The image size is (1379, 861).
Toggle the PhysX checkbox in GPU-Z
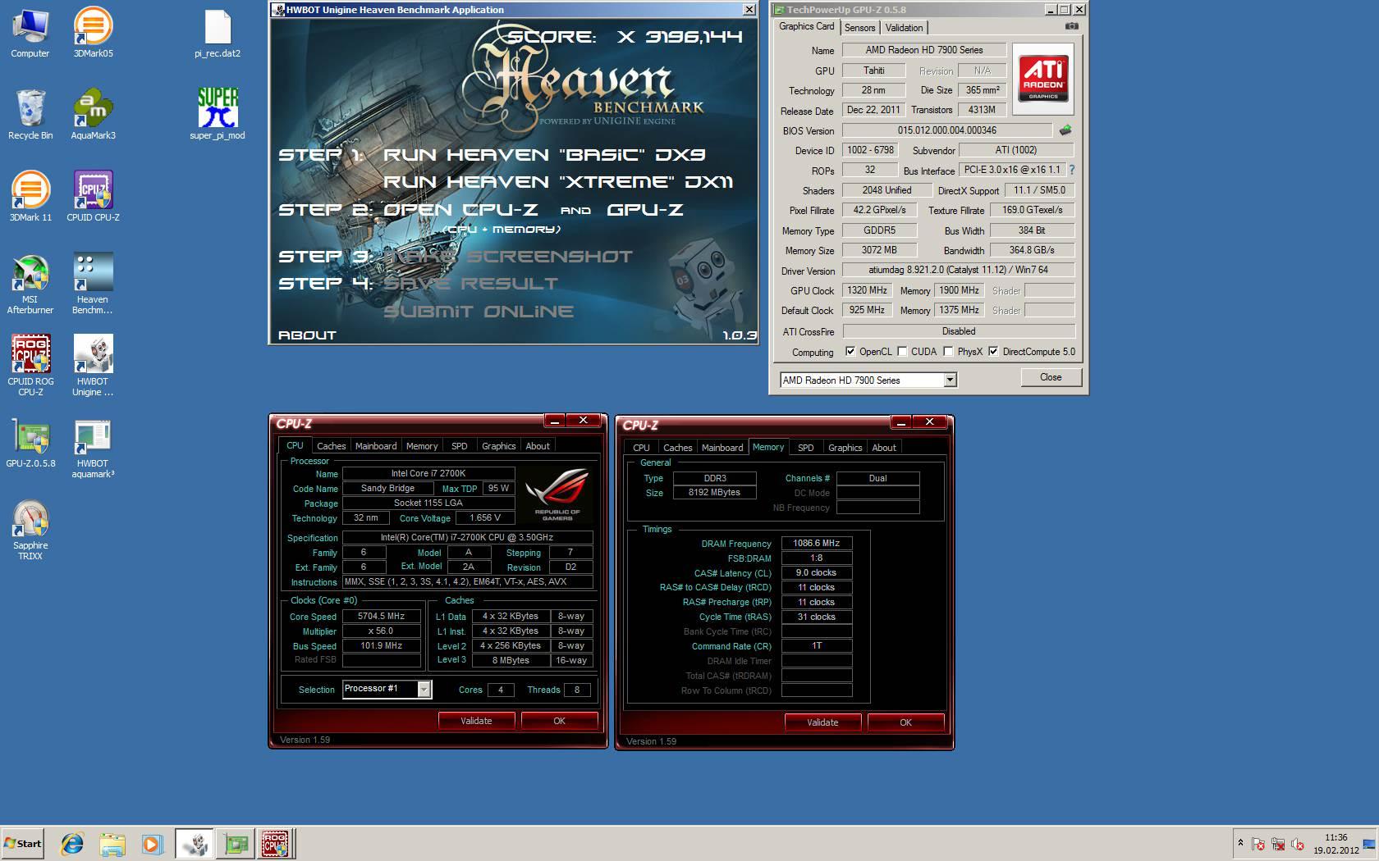click(x=948, y=352)
